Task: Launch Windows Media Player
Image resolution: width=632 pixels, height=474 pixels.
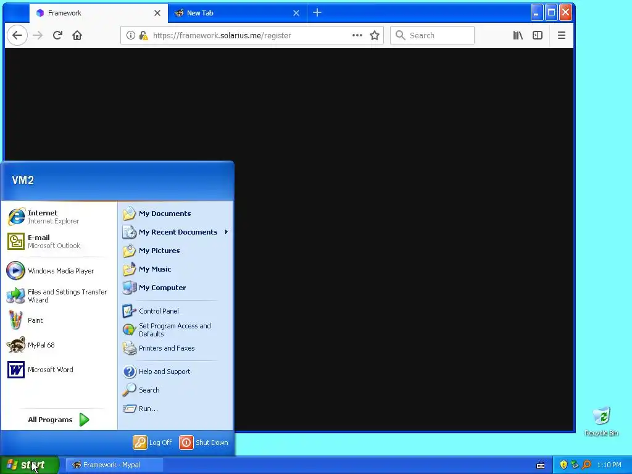Action: (59, 271)
